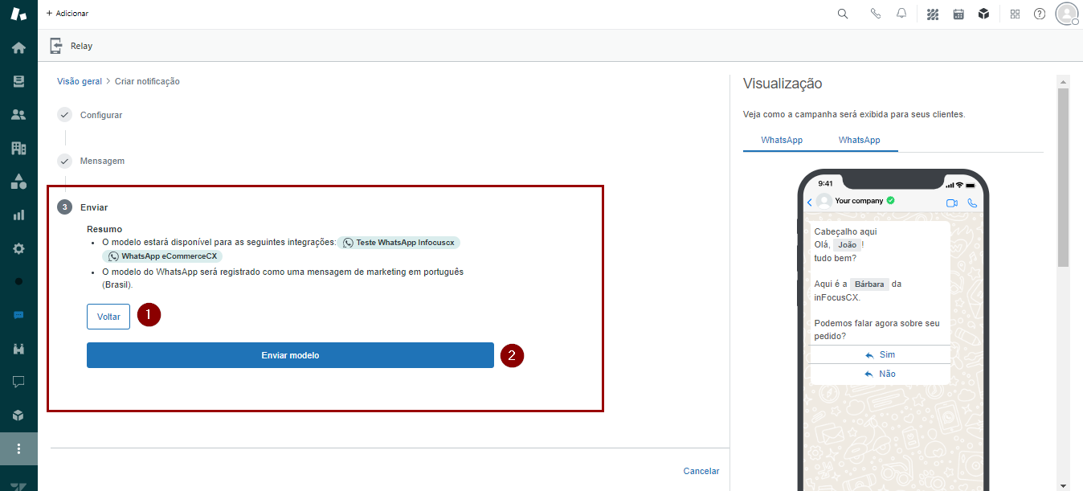This screenshot has height=491, width=1083.
Task: Open Customers icon in left sidebar
Action: (18, 114)
